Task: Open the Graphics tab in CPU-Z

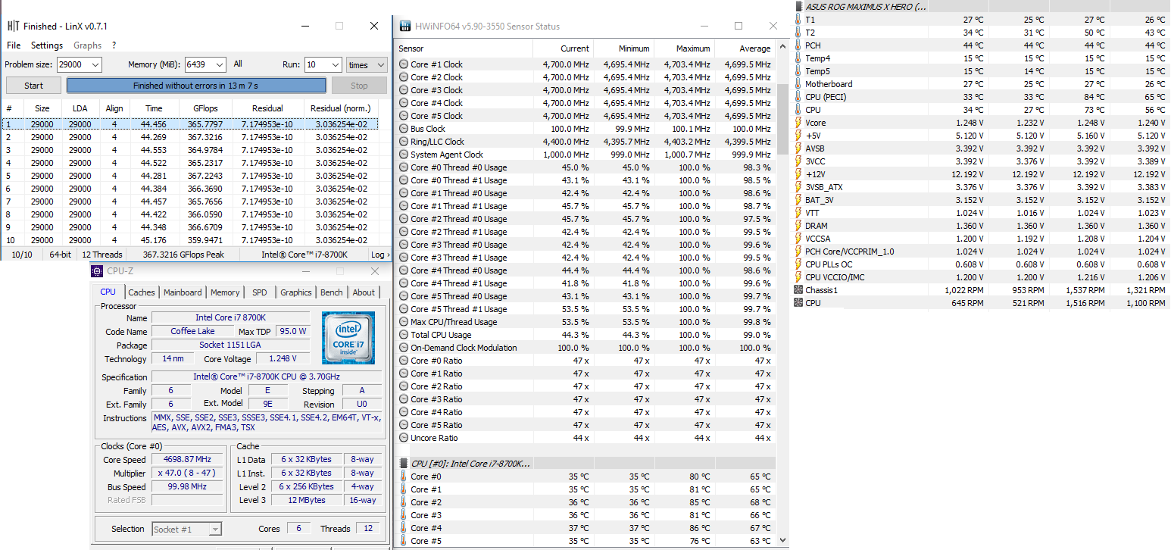Action: (x=296, y=292)
